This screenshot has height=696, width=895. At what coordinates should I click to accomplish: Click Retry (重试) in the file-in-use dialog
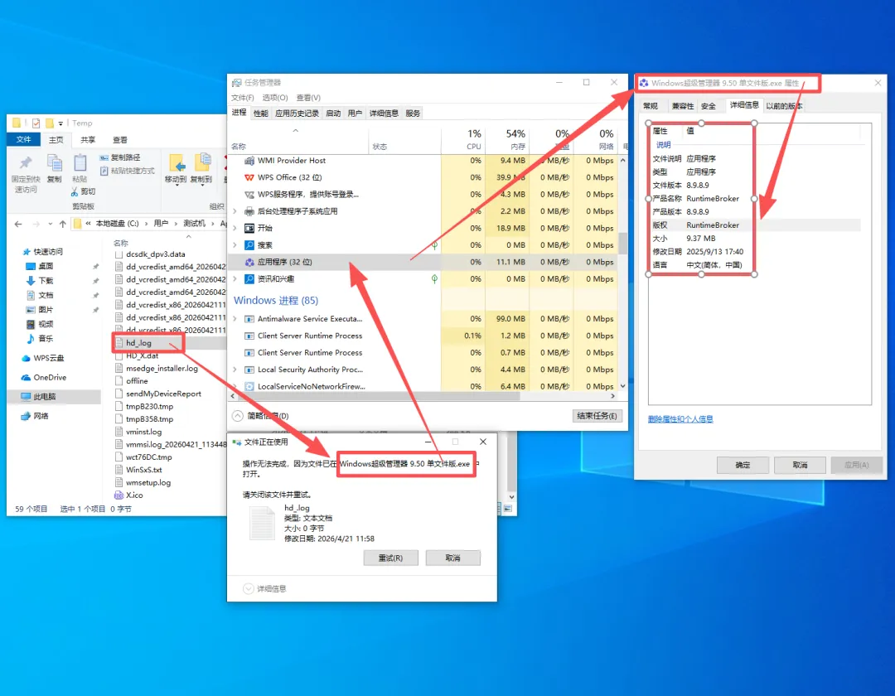[390, 558]
